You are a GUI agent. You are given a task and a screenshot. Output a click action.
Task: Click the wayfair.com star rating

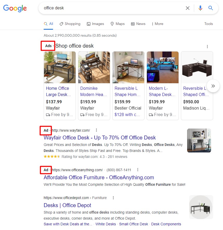tap(52, 157)
